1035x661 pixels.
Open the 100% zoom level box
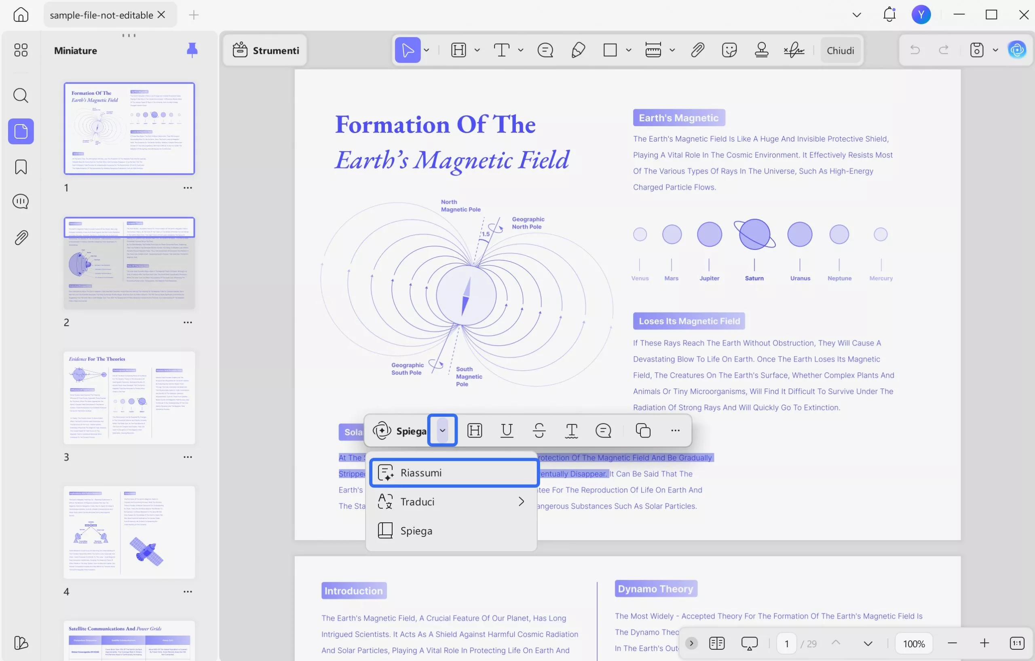913,643
